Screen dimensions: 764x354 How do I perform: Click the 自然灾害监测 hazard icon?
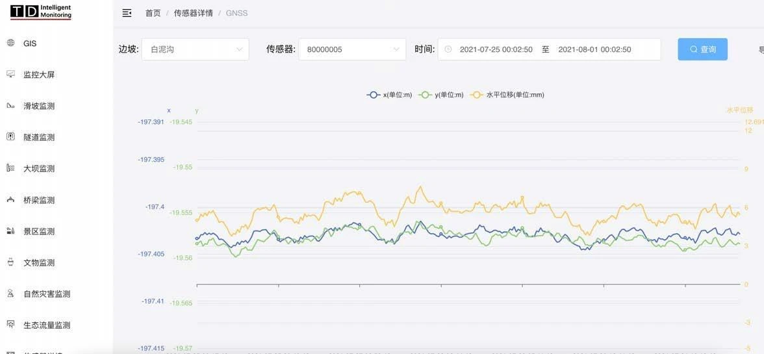click(10, 294)
